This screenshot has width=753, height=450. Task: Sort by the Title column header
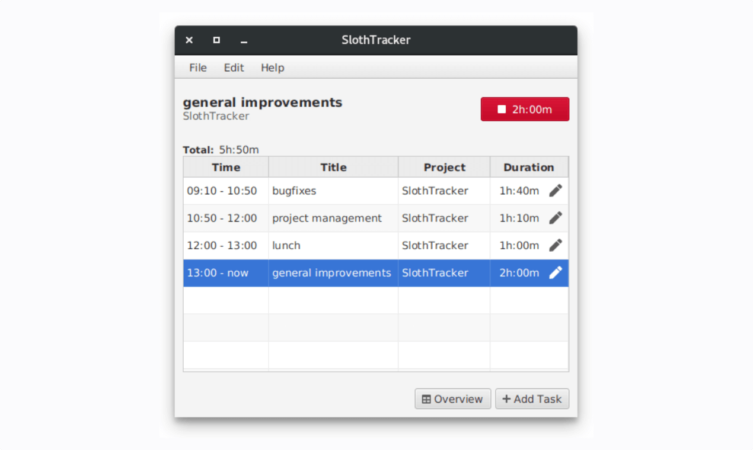pos(333,167)
